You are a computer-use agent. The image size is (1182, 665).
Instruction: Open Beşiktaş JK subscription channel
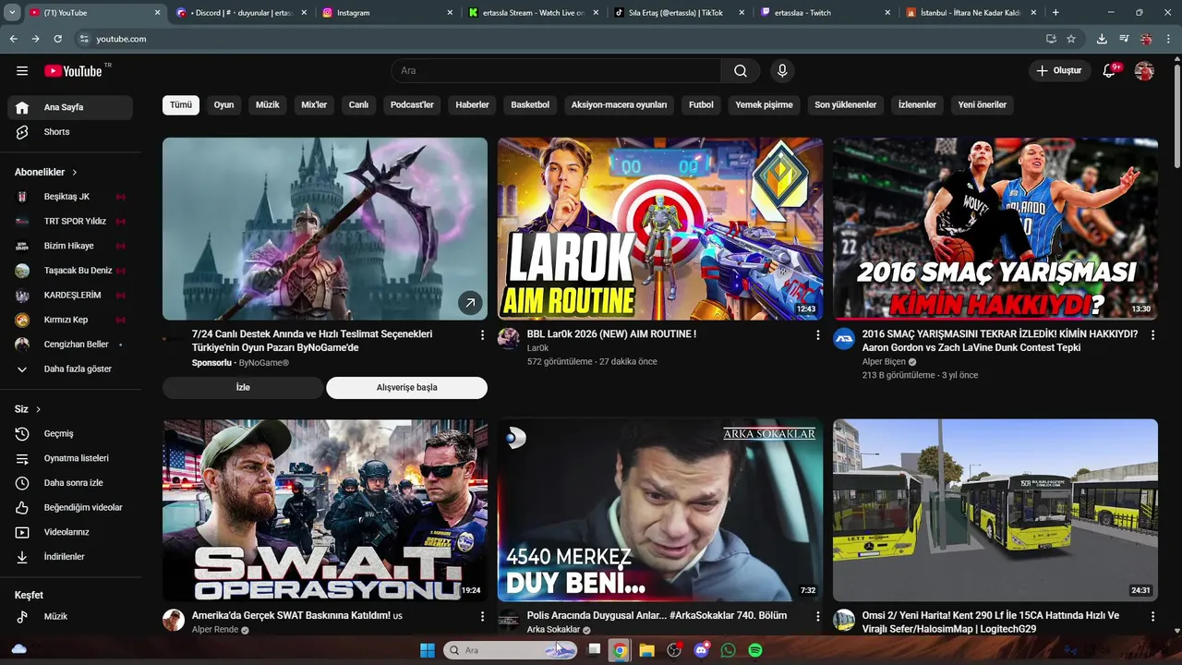click(x=70, y=197)
